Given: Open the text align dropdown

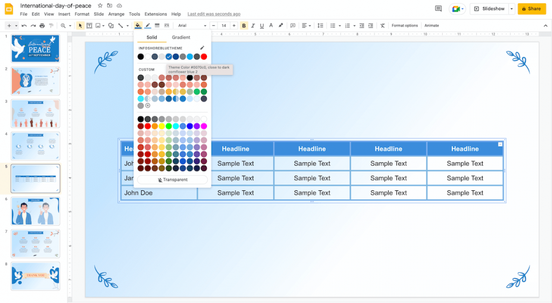Looking at the screenshot, I should click(x=306, y=25).
